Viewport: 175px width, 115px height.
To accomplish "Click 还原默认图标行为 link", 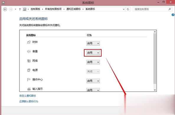I will pos(29,102).
